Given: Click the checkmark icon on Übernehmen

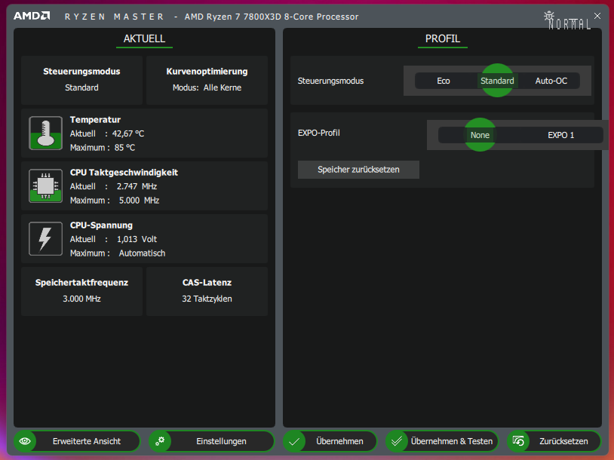Looking at the screenshot, I should tap(294, 441).
